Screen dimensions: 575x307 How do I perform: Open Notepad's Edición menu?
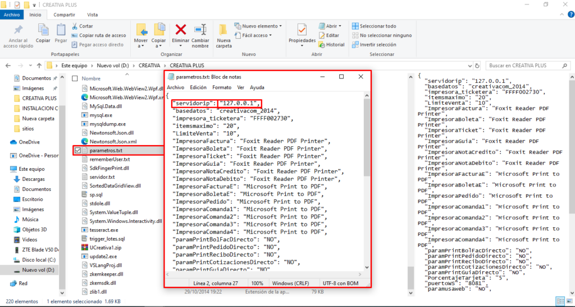pyautogui.click(x=198, y=87)
